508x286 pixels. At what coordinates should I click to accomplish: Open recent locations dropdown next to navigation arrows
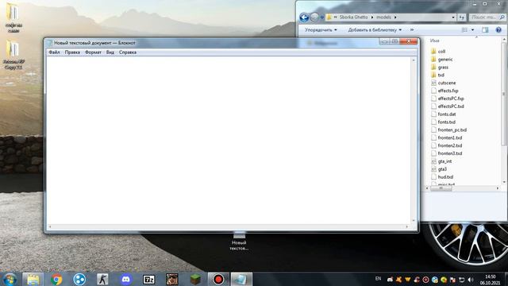pos(322,17)
